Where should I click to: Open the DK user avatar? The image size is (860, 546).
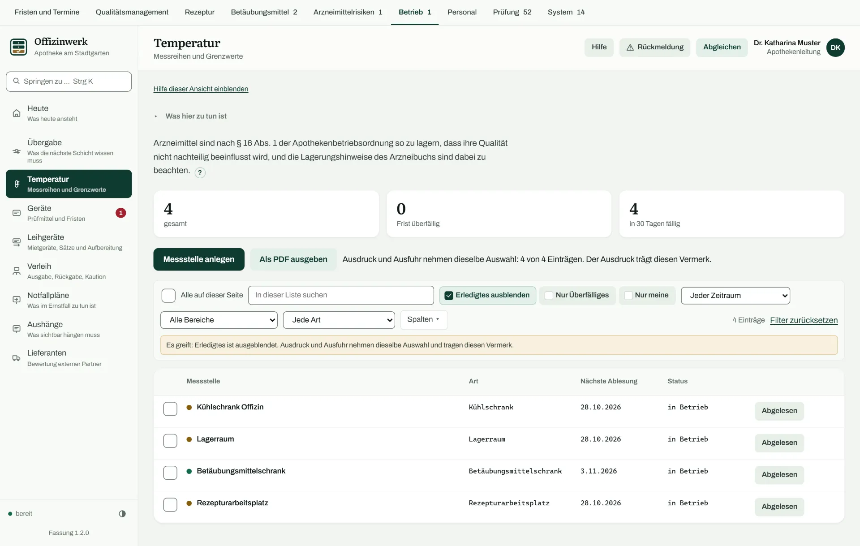835,47
